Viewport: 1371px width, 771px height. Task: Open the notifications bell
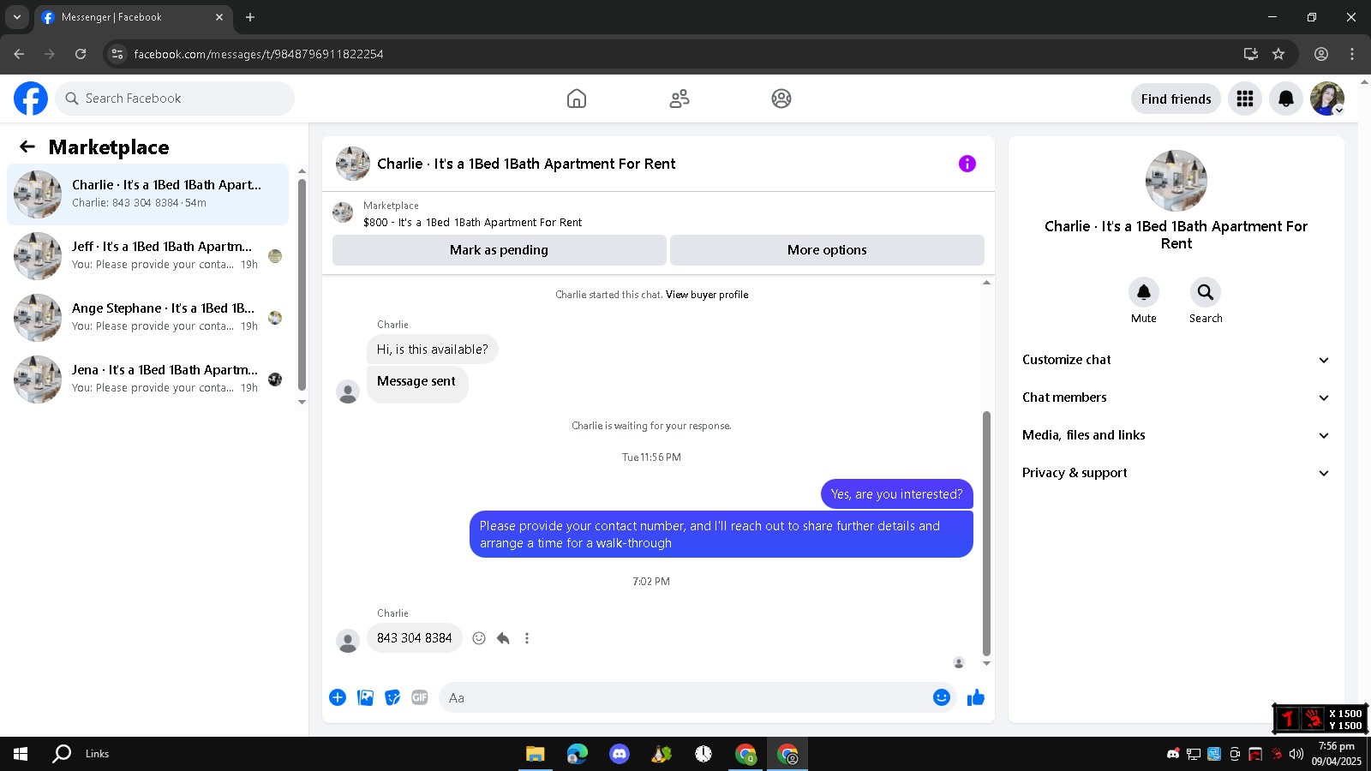(1286, 99)
